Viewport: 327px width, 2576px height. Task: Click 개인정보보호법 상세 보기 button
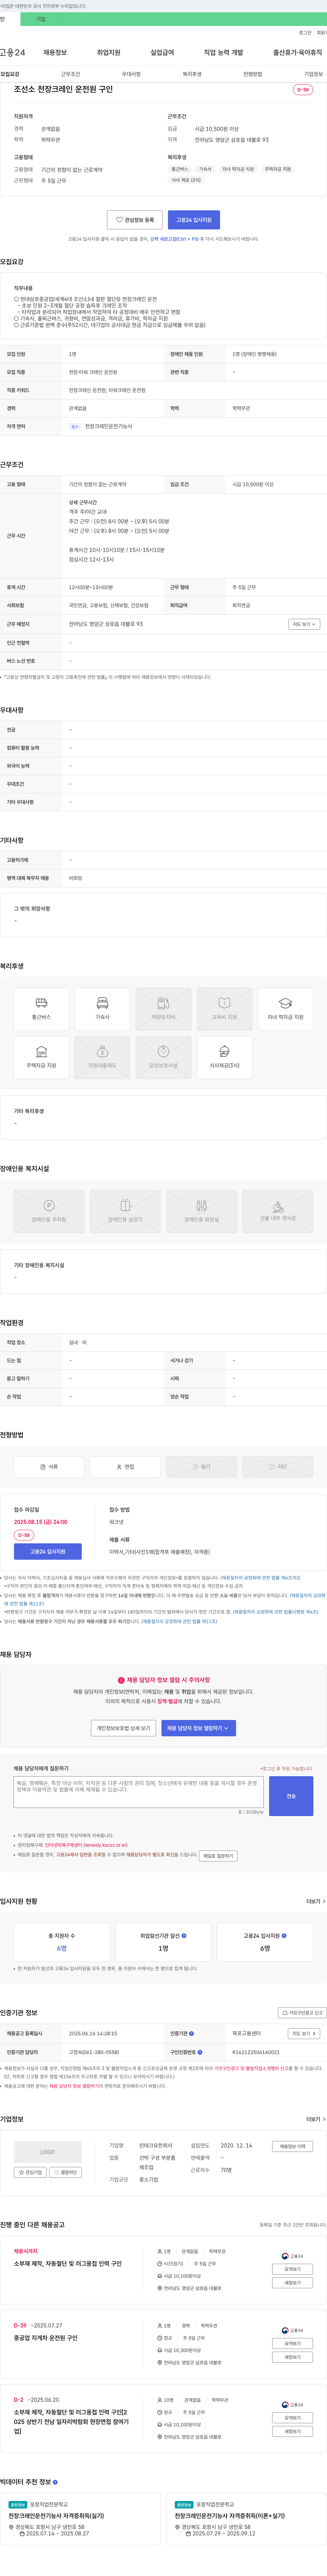click(123, 1728)
